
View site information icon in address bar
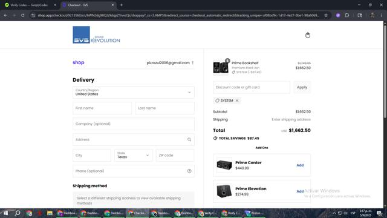click(x=33, y=15)
